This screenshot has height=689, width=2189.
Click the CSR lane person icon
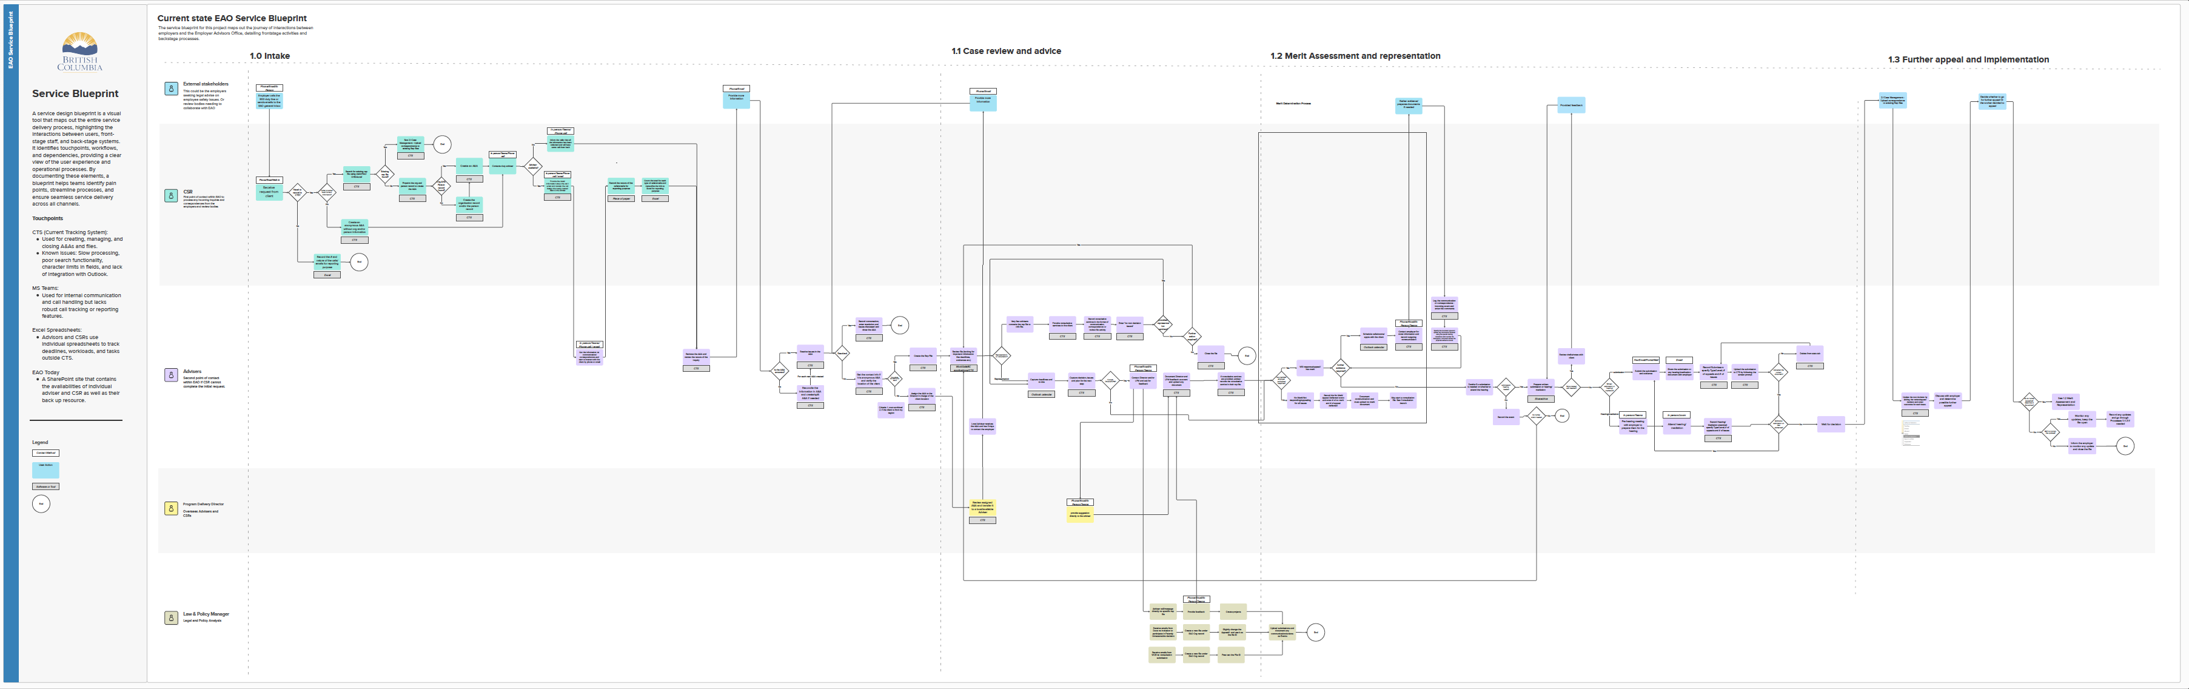(171, 195)
